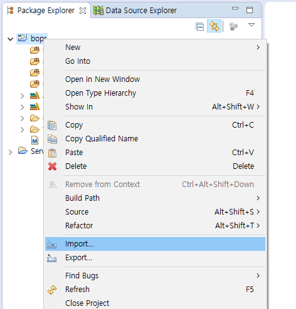Click the Copy icon in the menu
The height and width of the screenshot is (309, 296).
[x=52, y=125]
